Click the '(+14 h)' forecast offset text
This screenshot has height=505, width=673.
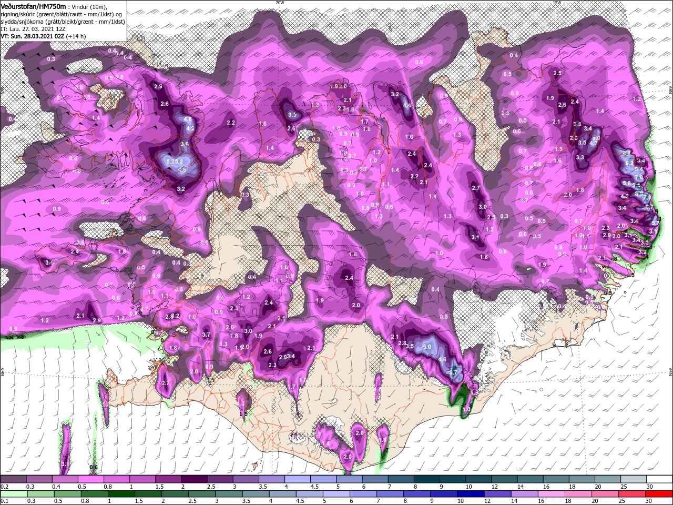tap(76, 36)
